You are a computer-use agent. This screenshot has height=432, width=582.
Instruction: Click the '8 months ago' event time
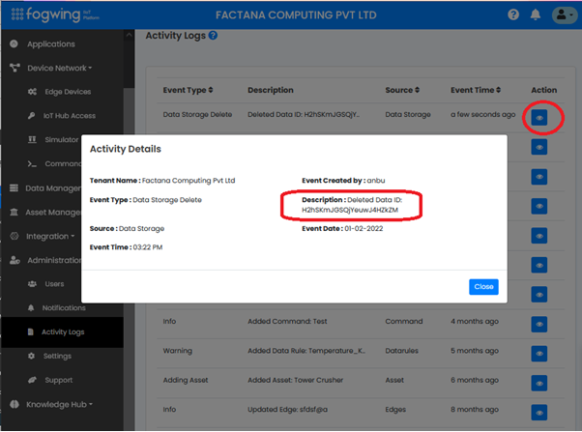coord(475,410)
